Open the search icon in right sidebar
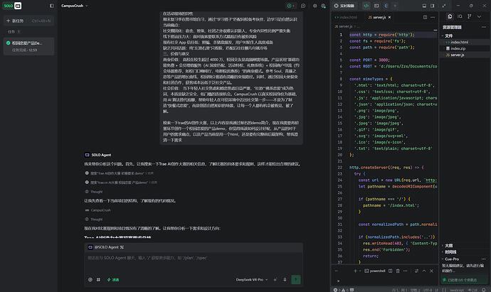 pyautogui.click(x=460, y=16)
